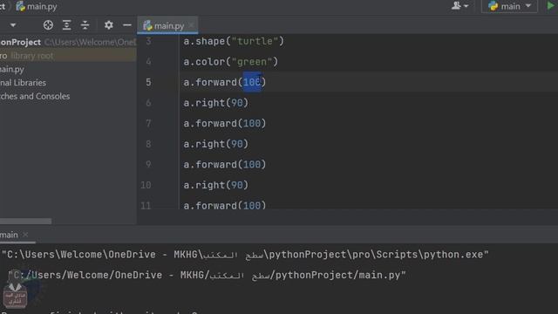558x314 pixels.
Task: Click the project panel horizontal scrollbar
Action: [x=25, y=221]
